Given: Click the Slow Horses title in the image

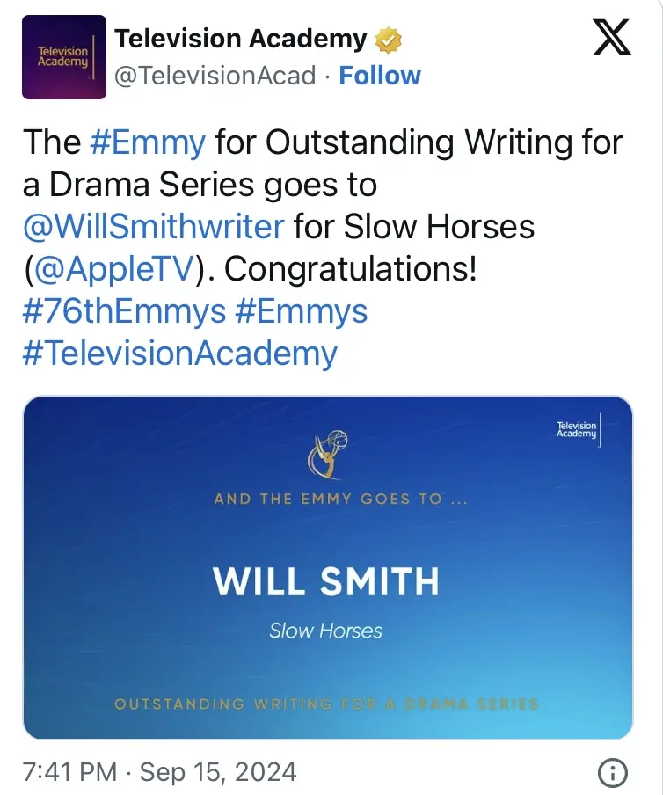Looking at the screenshot, I should 326,631.
